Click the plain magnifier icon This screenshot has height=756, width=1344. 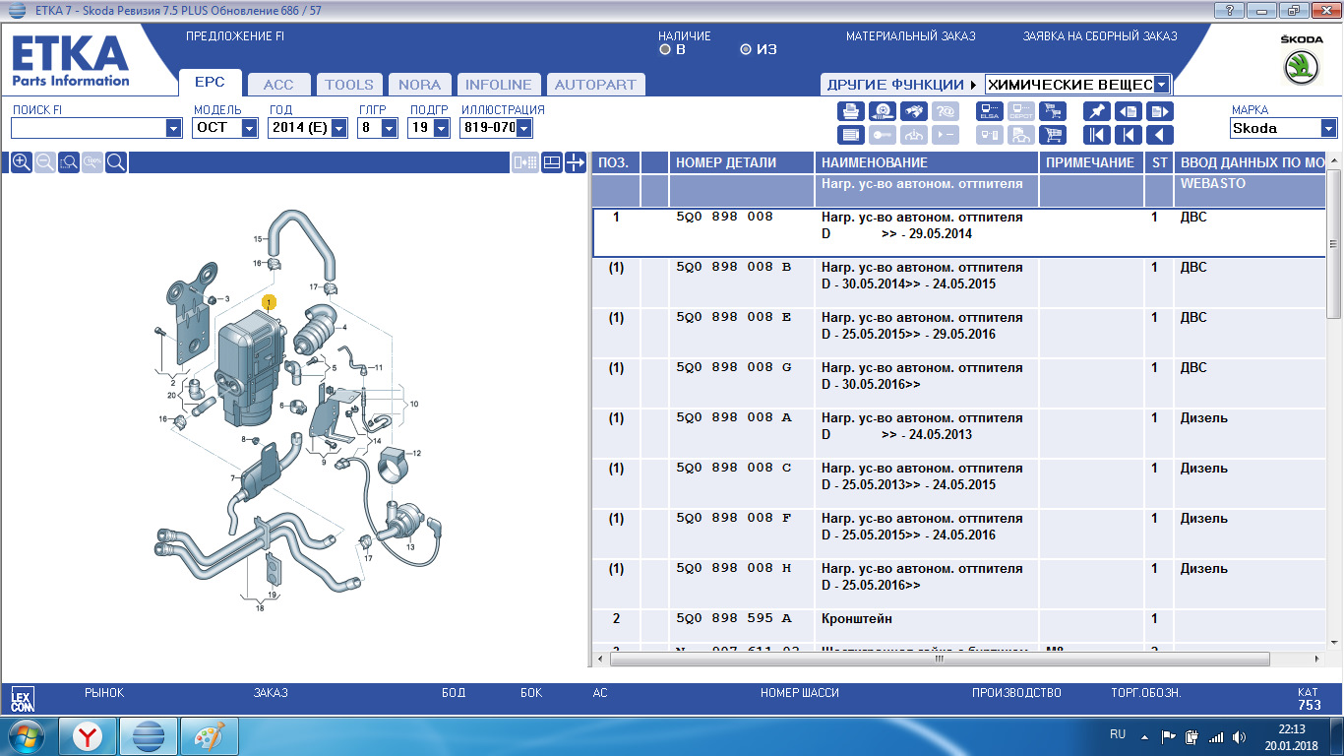pyautogui.click(x=116, y=162)
